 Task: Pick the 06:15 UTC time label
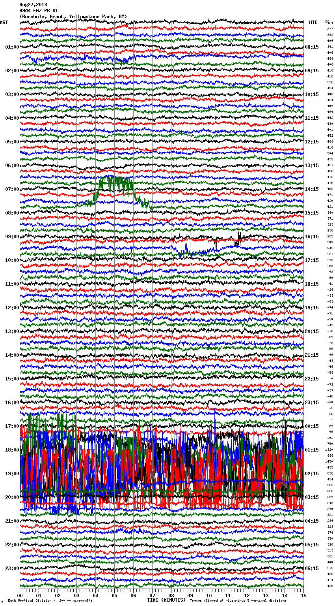coord(312,568)
